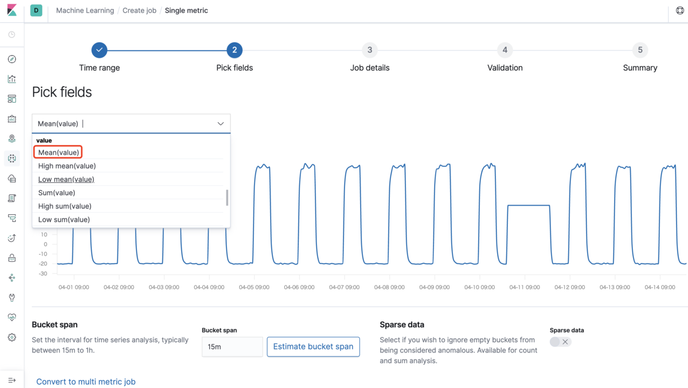Go back to Time range step
The width and height of the screenshot is (688, 388).
[x=99, y=50]
